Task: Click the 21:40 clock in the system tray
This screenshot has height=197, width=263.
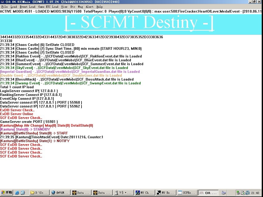Action: tap(255, 193)
